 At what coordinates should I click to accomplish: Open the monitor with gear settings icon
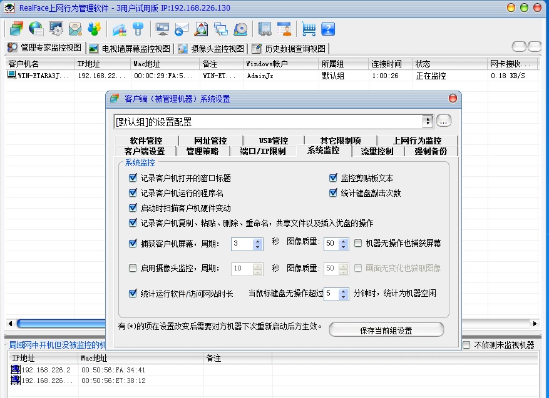(x=56, y=29)
